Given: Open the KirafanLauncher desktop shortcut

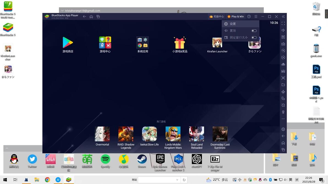Looking at the screenshot, I should 8,52.
